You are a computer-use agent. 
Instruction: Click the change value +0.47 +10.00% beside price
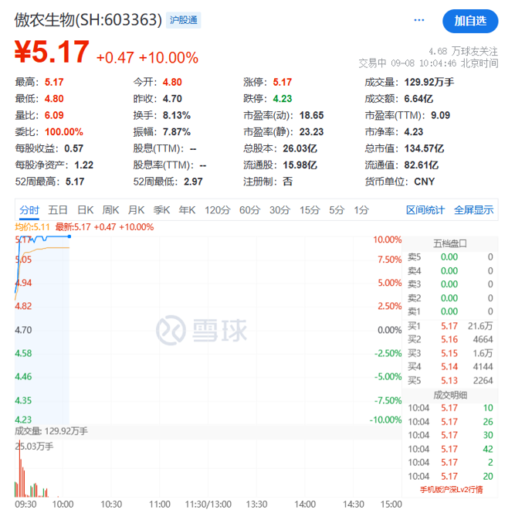click(147, 58)
